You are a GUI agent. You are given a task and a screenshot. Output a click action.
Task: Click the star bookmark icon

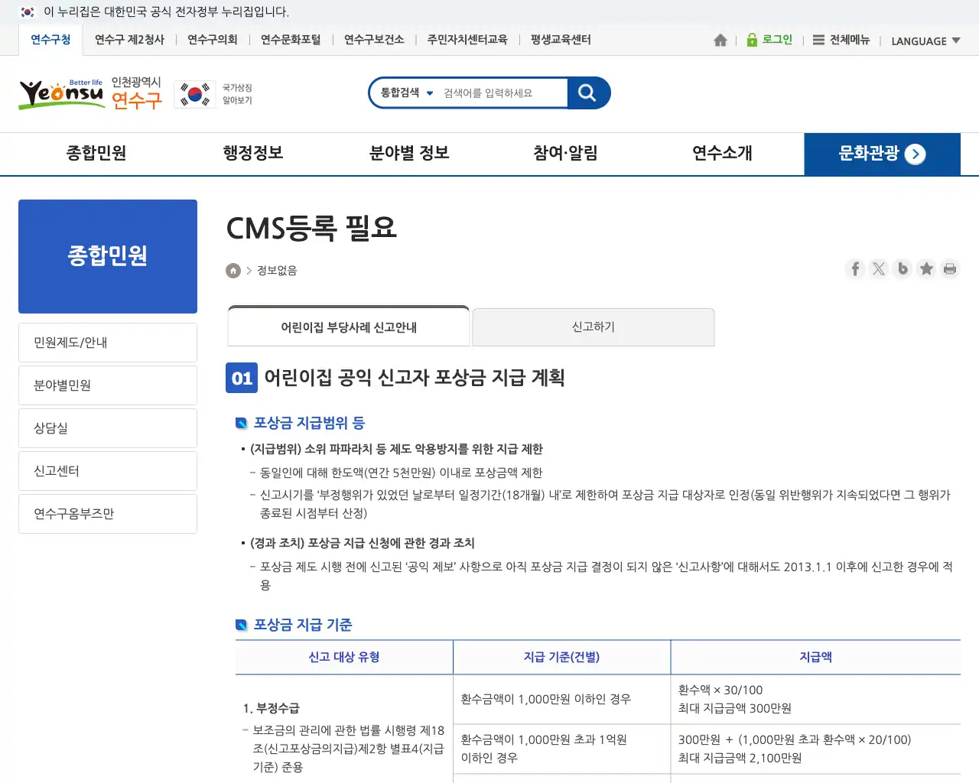(926, 268)
